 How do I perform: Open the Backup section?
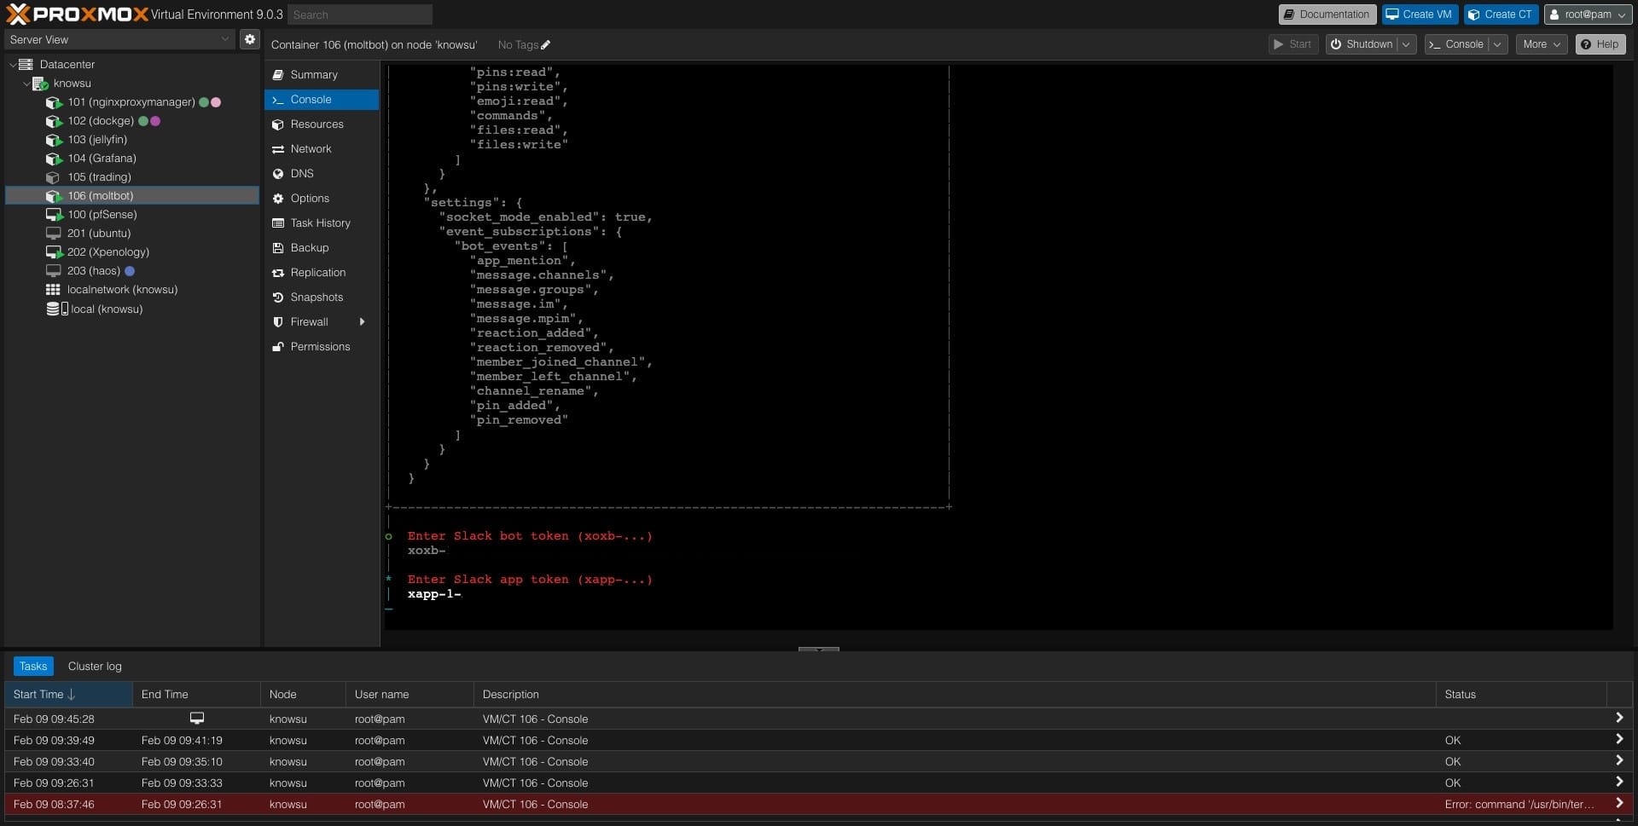309,248
